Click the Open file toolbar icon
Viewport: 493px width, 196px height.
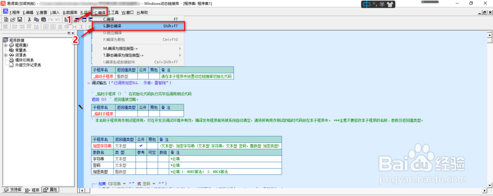(13, 20)
